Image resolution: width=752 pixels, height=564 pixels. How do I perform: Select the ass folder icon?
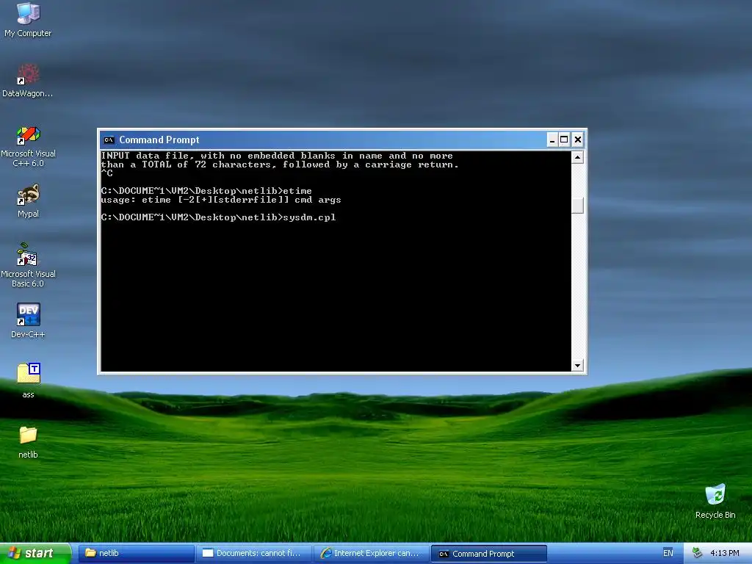(28, 380)
